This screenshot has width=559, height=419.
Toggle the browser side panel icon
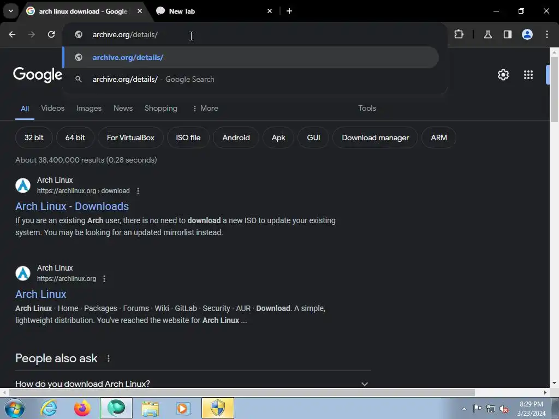[x=507, y=34]
